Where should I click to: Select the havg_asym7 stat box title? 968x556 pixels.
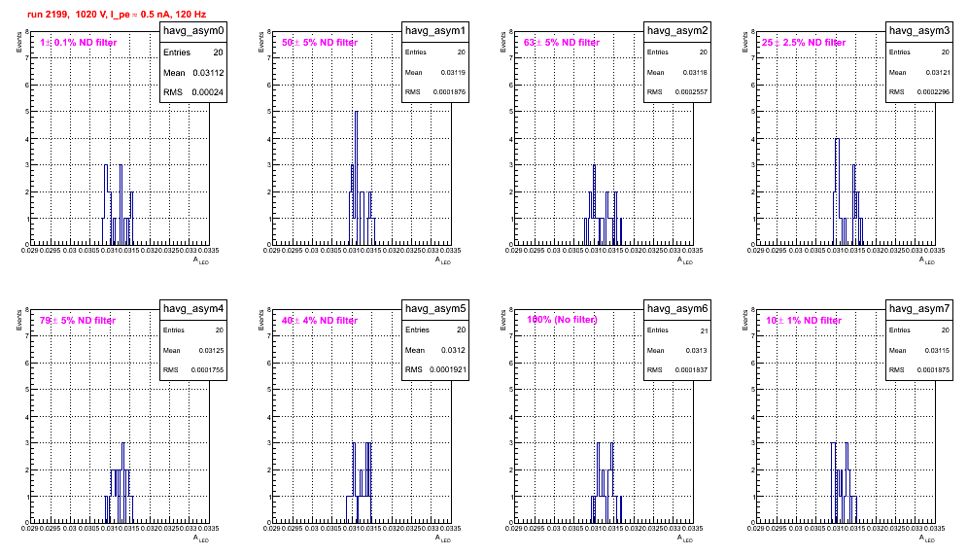(919, 309)
